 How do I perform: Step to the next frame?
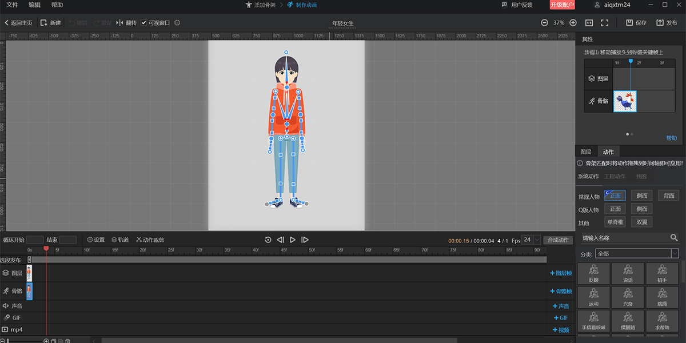coord(305,240)
